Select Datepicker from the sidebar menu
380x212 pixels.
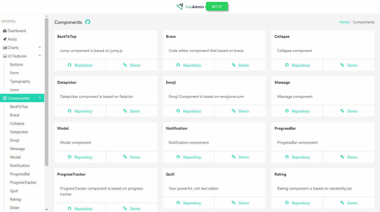pyautogui.click(x=19, y=132)
